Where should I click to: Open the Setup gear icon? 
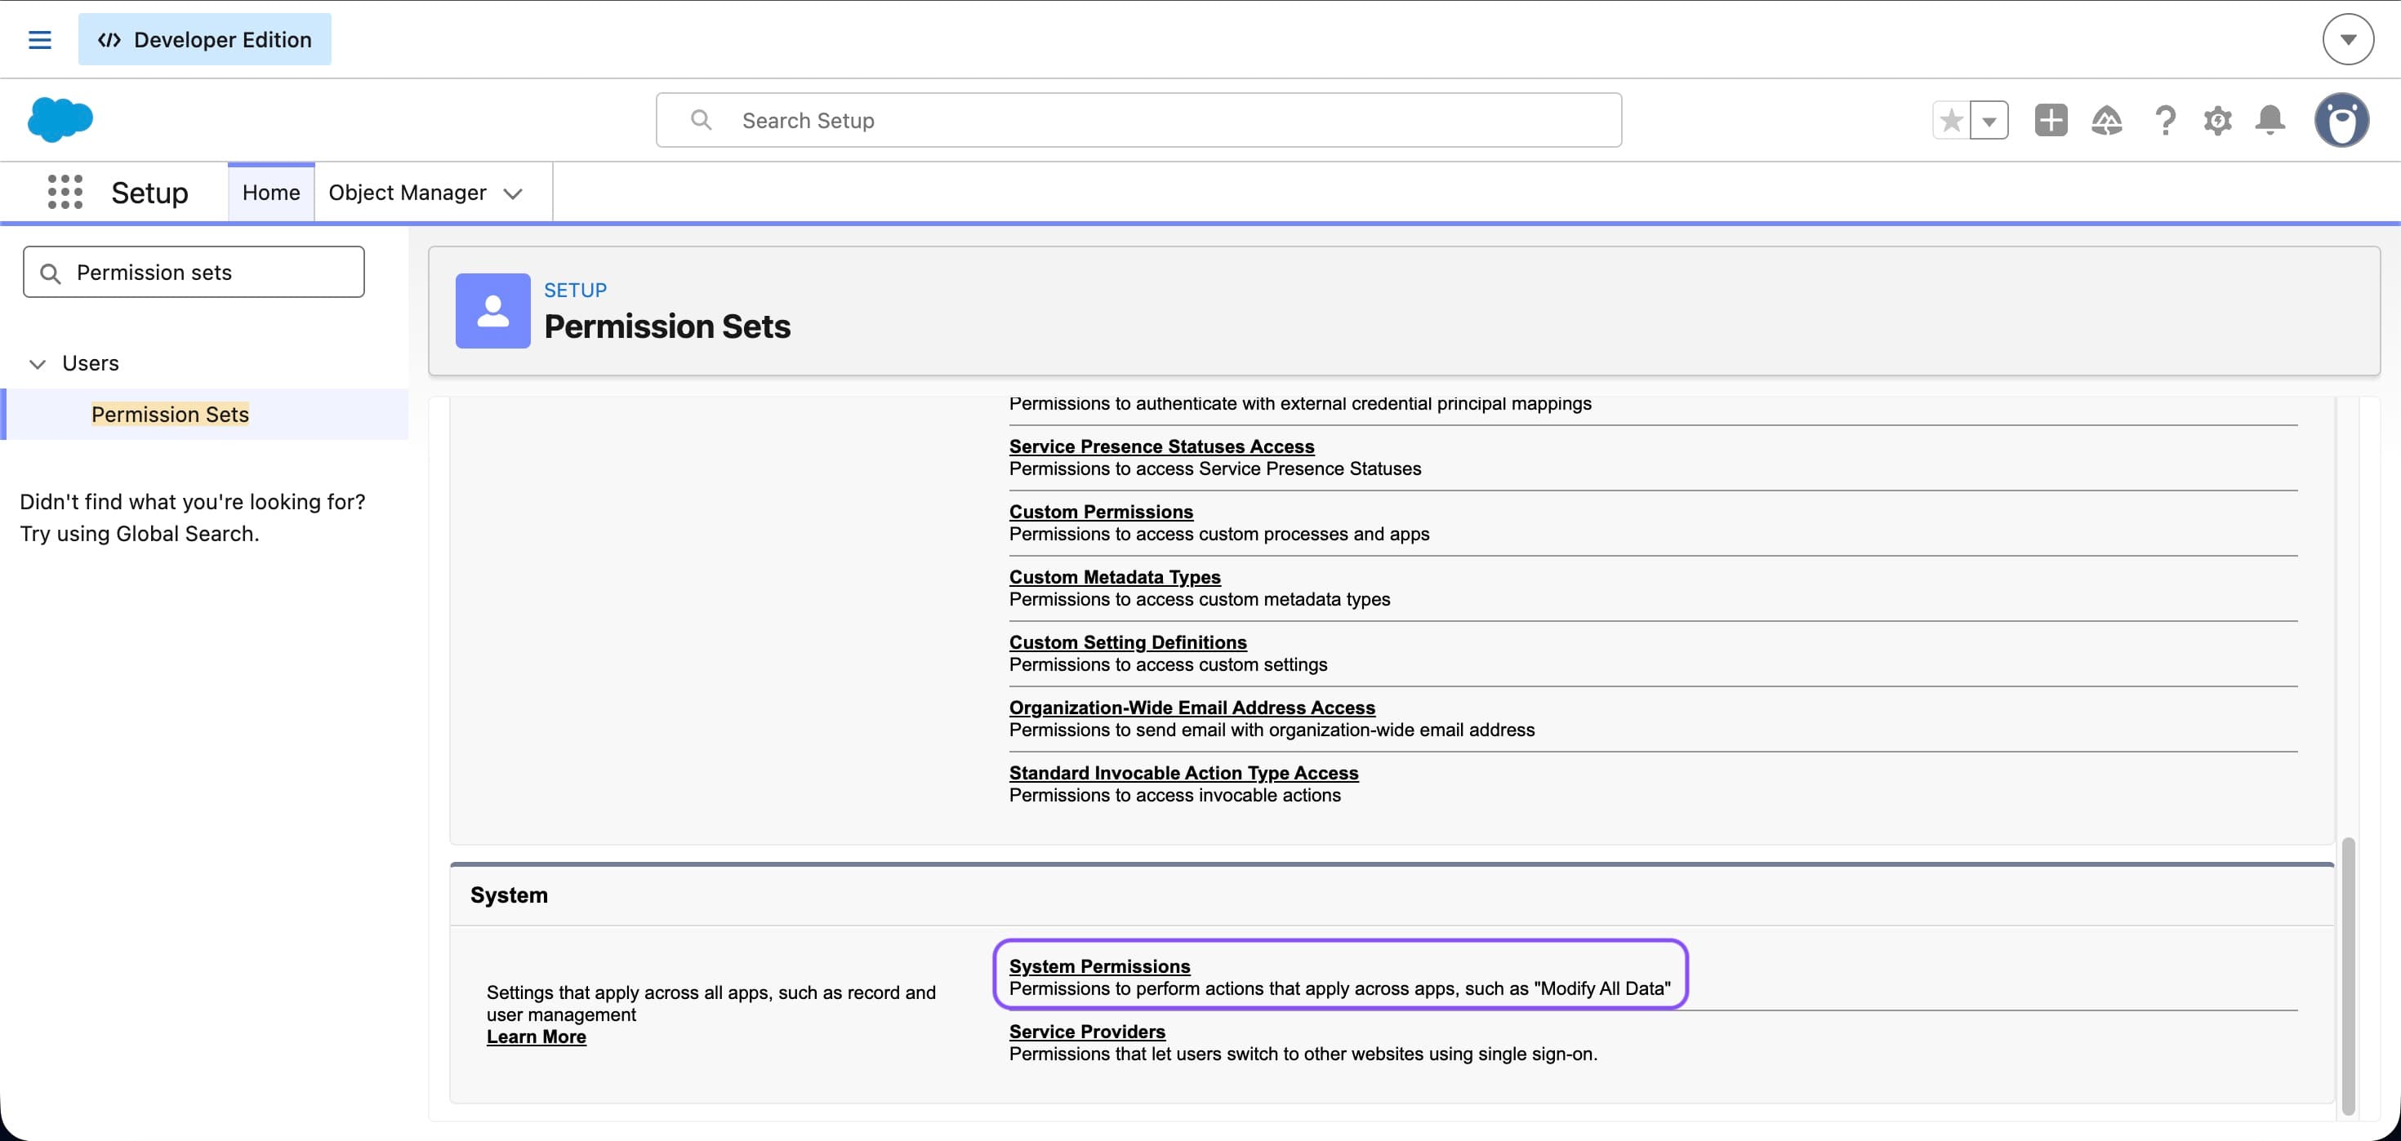[x=2217, y=120]
